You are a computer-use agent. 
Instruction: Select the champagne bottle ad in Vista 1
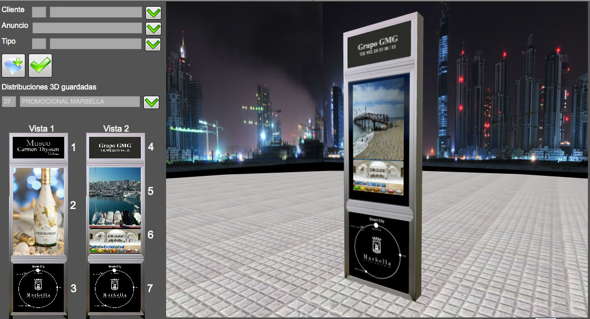click(38, 210)
